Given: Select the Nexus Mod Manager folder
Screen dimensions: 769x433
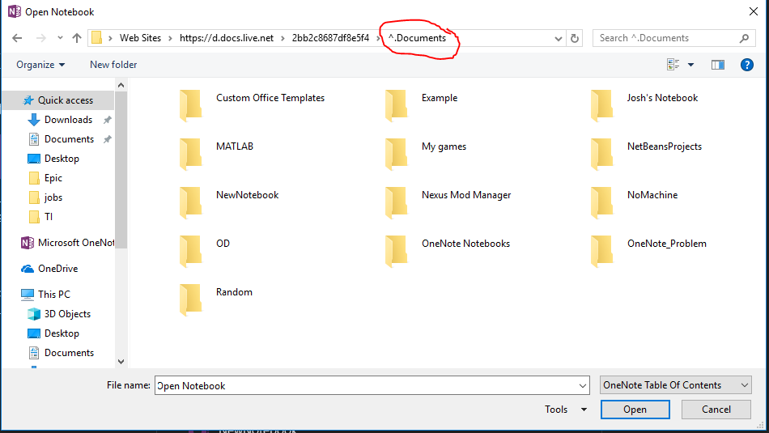Looking at the screenshot, I should [448, 202].
